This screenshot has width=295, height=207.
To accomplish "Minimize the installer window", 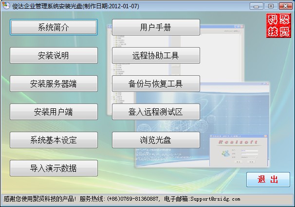I will tap(258, 6).
